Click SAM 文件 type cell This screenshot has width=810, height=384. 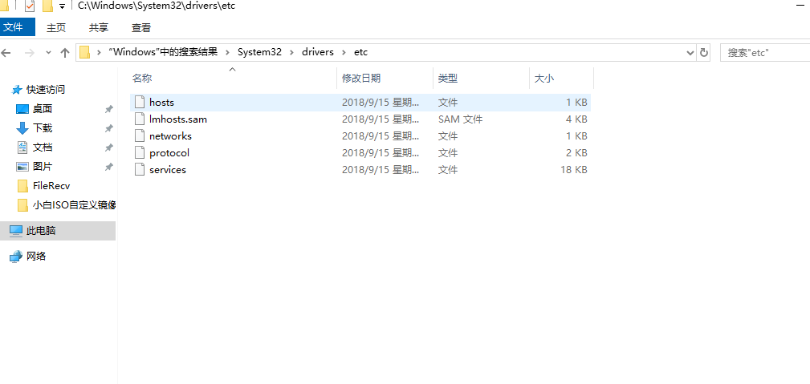[460, 119]
